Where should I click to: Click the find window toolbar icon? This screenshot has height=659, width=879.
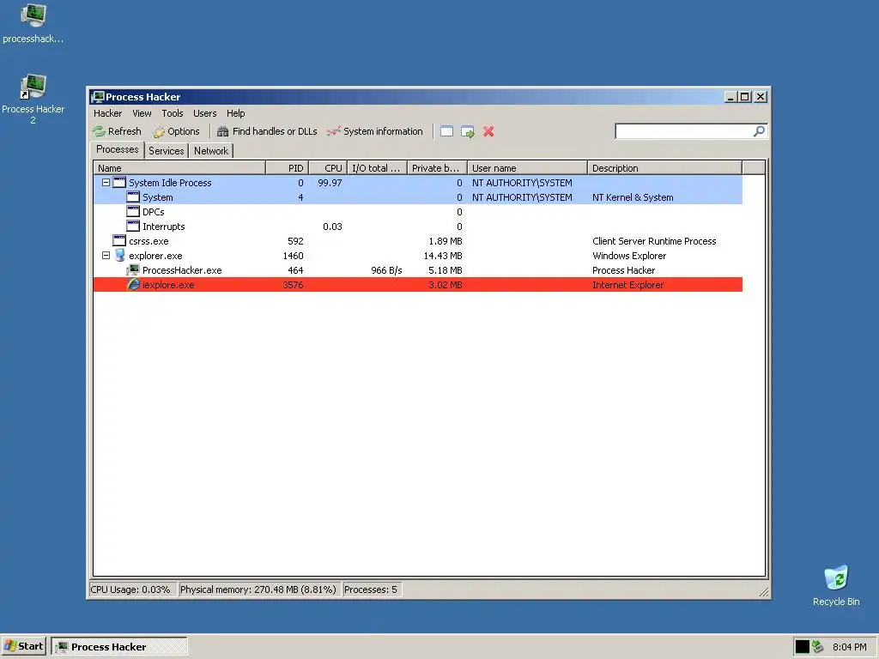[x=446, y=131]
